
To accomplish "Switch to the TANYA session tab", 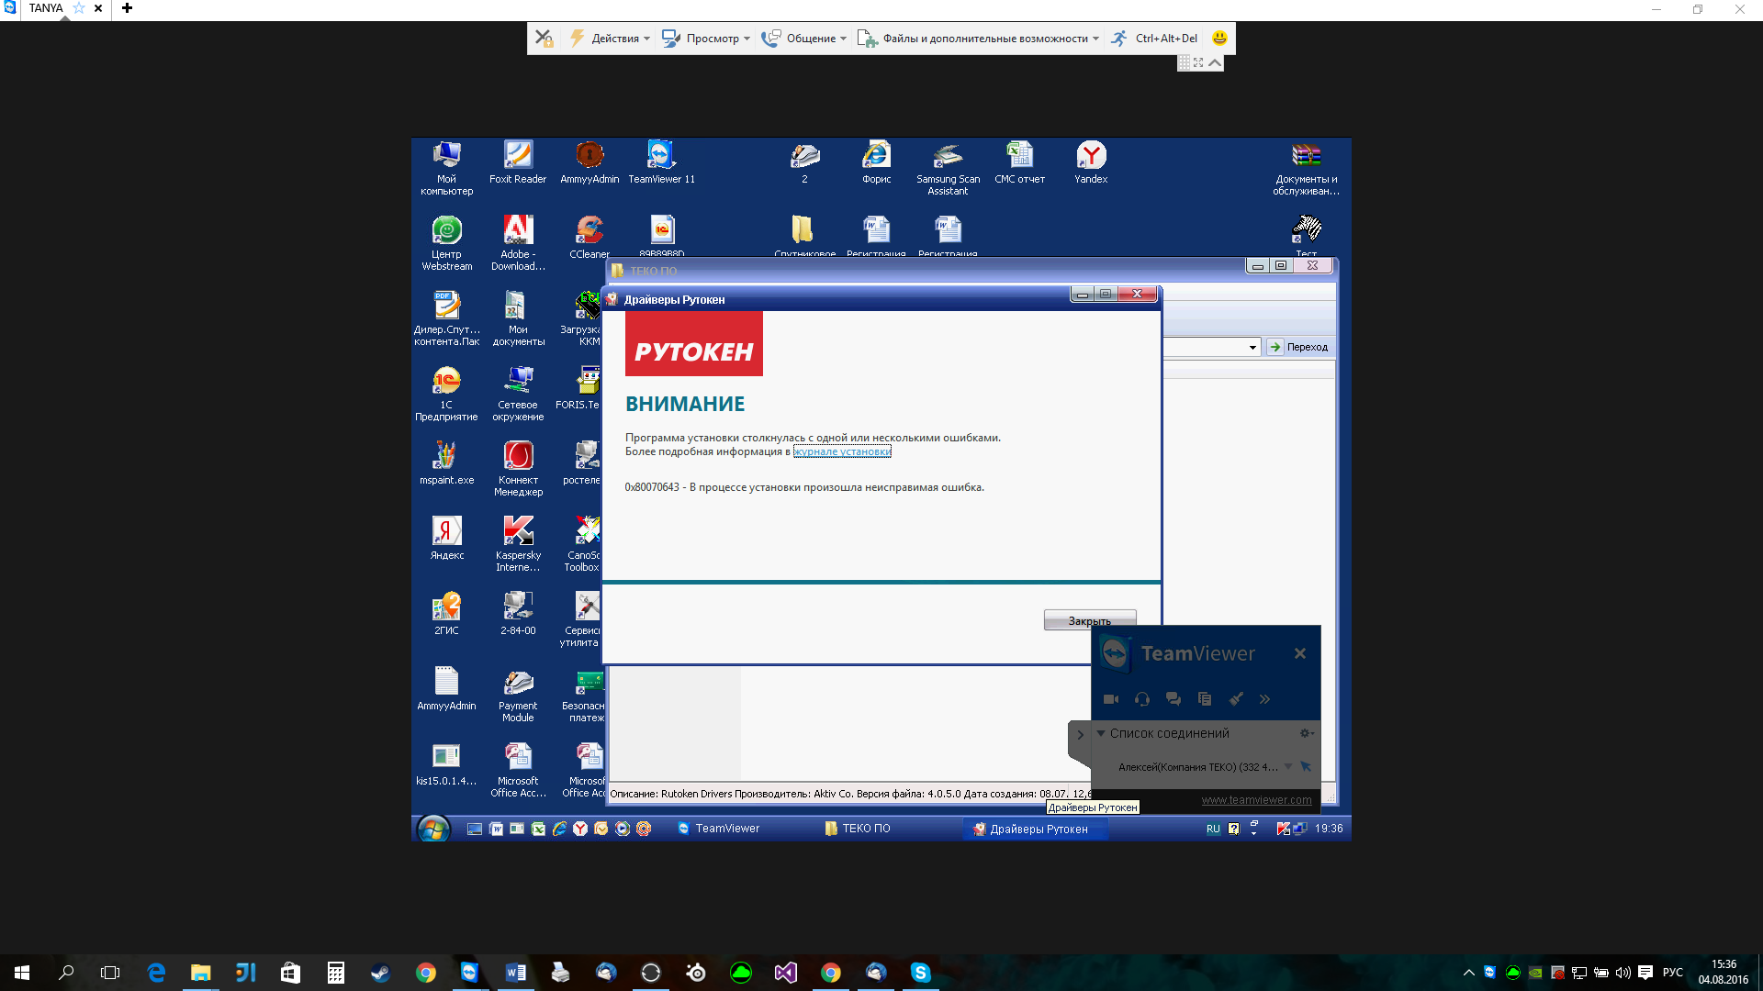I will 46,8.
